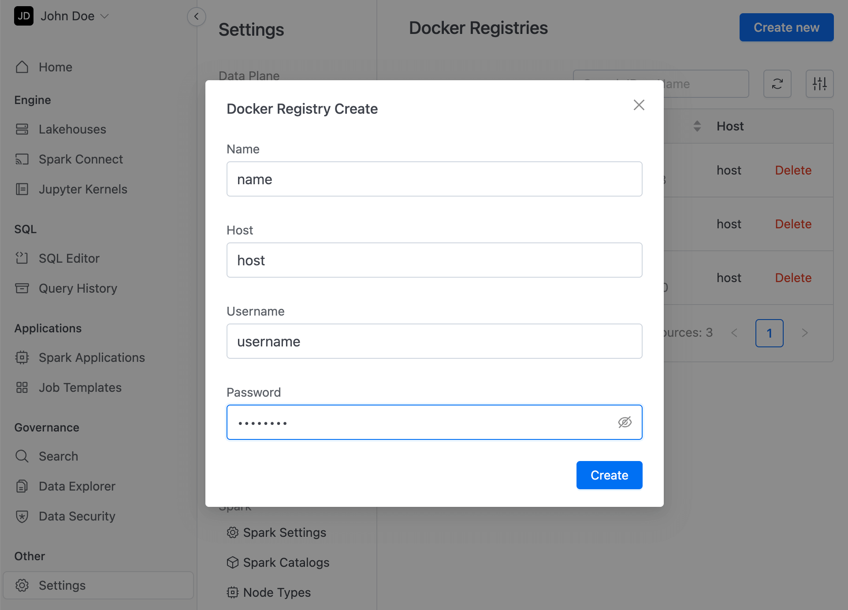Click the Jupyter Kernels notebook icon

[22, 189]
